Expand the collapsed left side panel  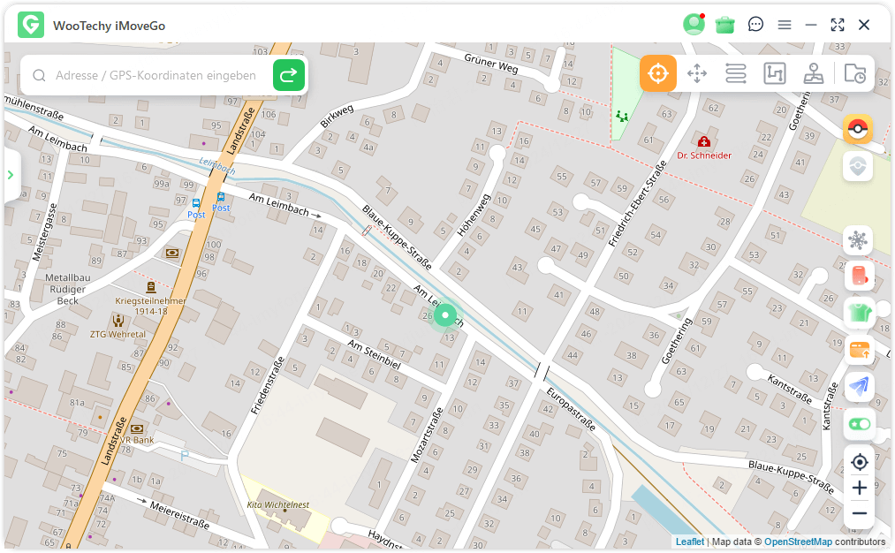(x=11, y=175)
